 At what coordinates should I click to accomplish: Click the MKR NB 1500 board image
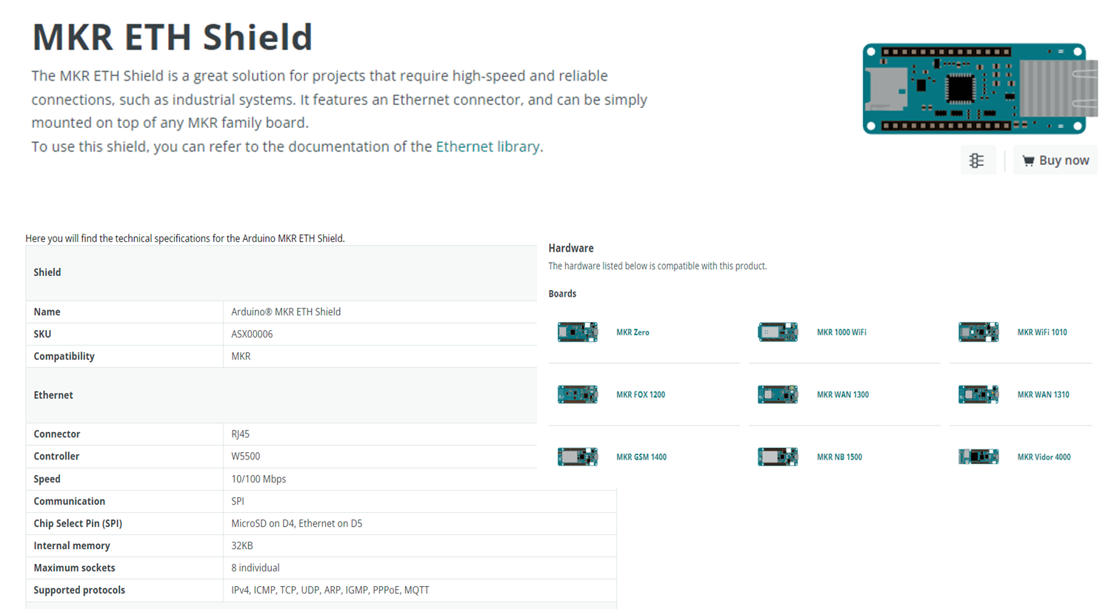coord(778,457)
